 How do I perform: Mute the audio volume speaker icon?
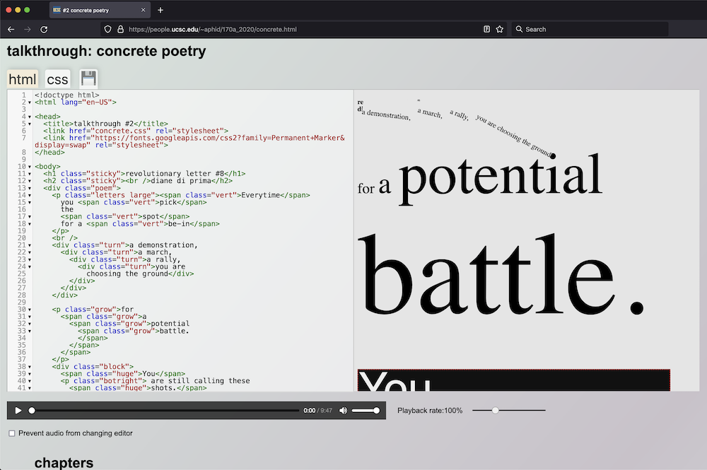343,411
